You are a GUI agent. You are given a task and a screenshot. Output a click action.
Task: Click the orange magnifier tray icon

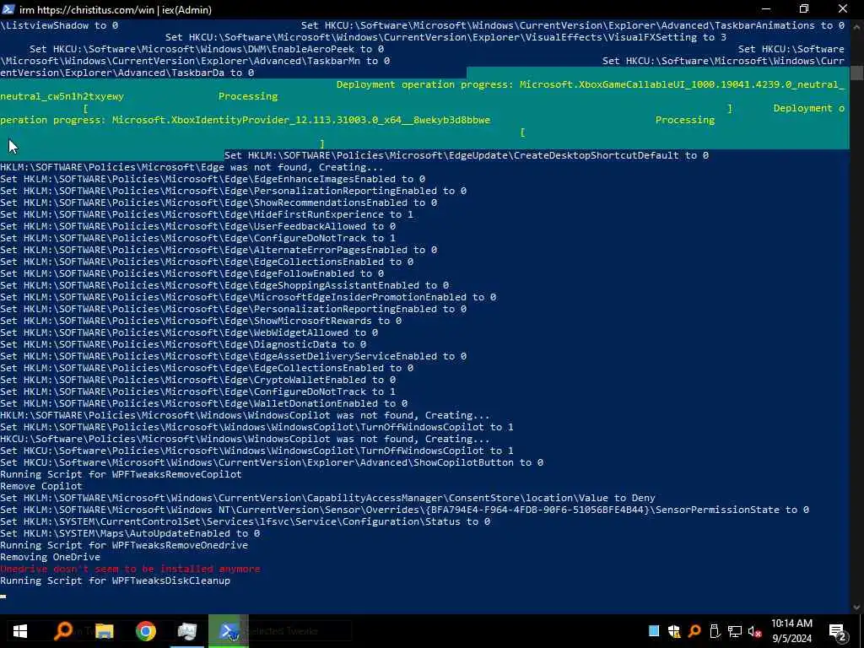tap(694, 631)
